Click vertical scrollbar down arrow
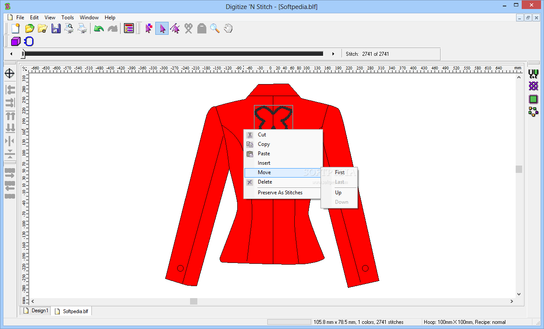Screen dimensions: 544x329 519,294
